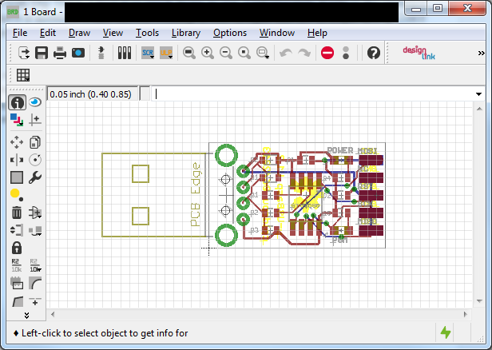The image size is (492, 350).
Task: Select the Smash tool
Action: (x=17, y=283)
